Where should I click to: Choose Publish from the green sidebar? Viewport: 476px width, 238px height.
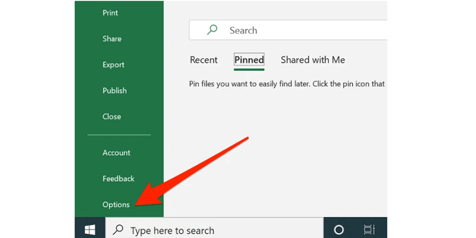coord(114,90)
